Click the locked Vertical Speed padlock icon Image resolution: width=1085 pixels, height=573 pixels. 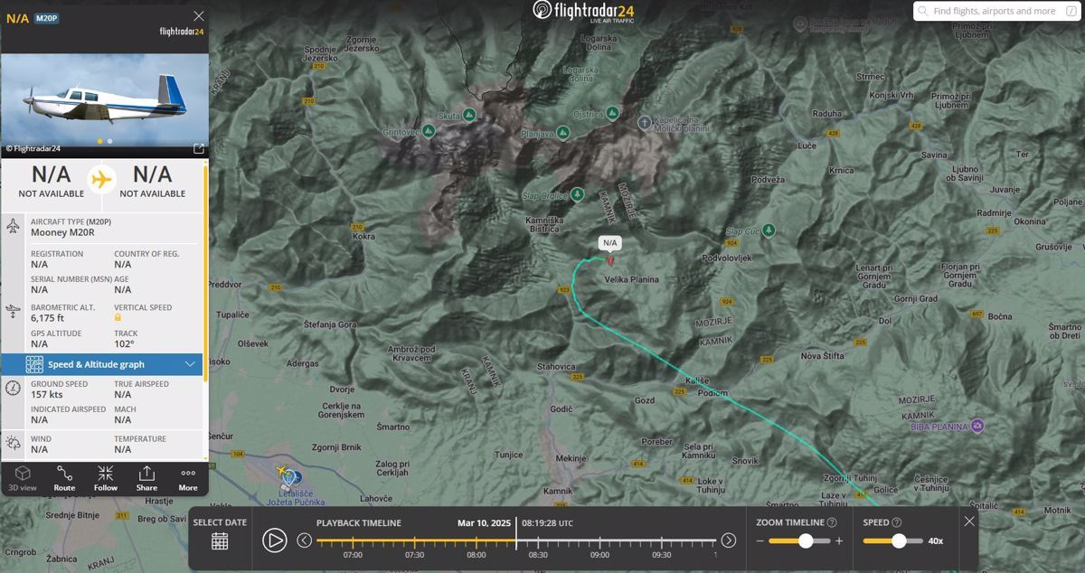point(118,317)
